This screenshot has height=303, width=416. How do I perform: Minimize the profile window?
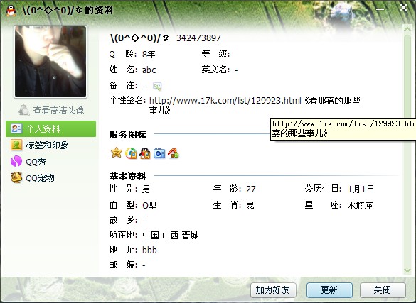pos(380,9)
